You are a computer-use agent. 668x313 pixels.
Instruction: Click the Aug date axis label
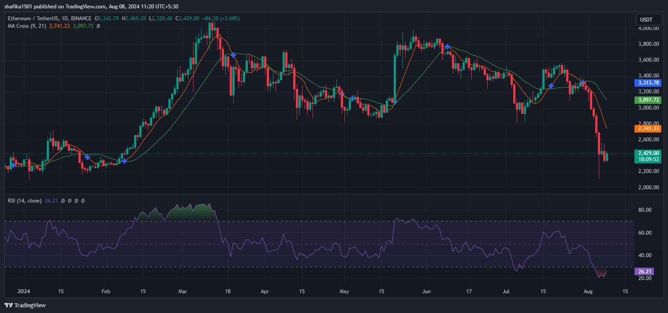588,291
